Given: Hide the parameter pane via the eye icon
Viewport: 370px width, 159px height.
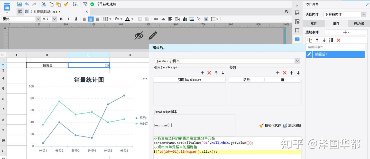Looking at the screenshot, I should 139,35.
